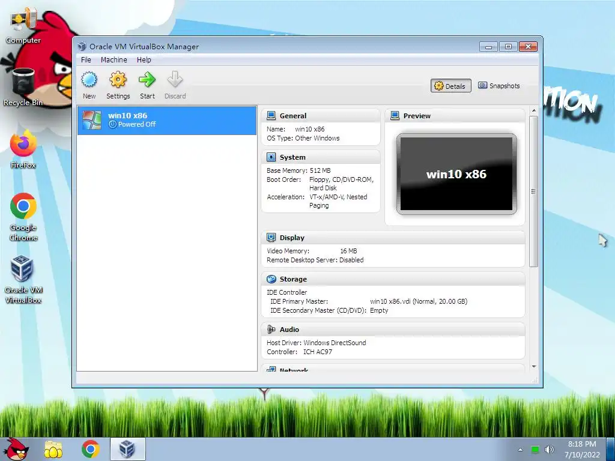The width and height of the screenshot is (615, 461).
Task: Click the General section monitor icon
Action: pos(271,116)
